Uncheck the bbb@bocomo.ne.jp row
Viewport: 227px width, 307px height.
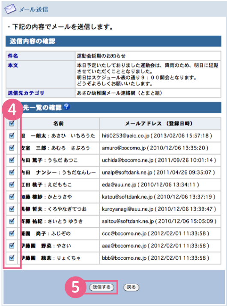(12, 258)
